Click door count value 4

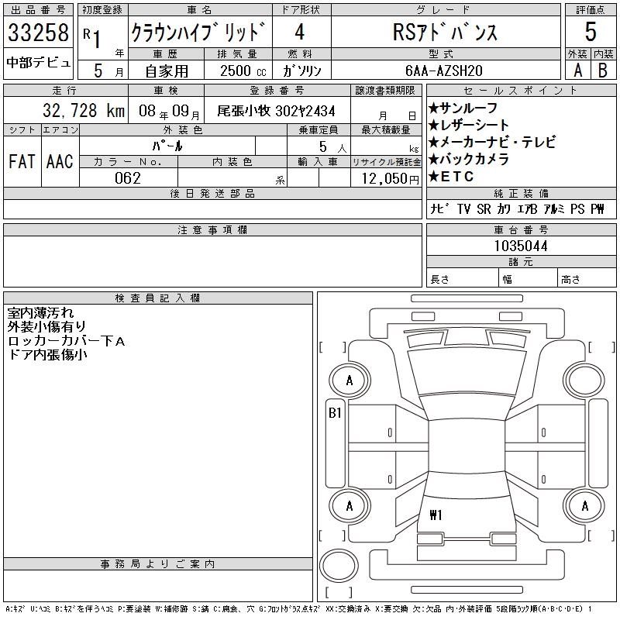(x=300, y=32)
